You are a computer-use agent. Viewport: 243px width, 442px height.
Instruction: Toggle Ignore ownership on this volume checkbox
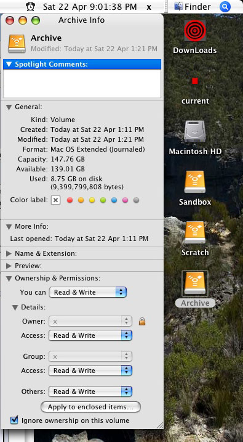tap(14, 420)
